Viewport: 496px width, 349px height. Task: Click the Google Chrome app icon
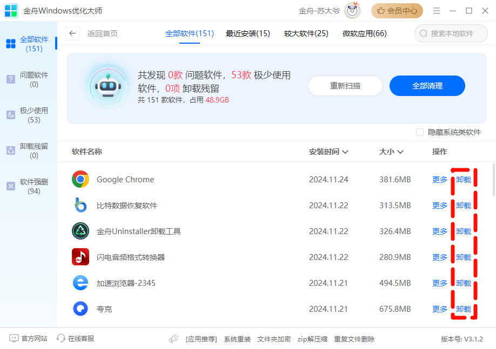pos(81,180)
